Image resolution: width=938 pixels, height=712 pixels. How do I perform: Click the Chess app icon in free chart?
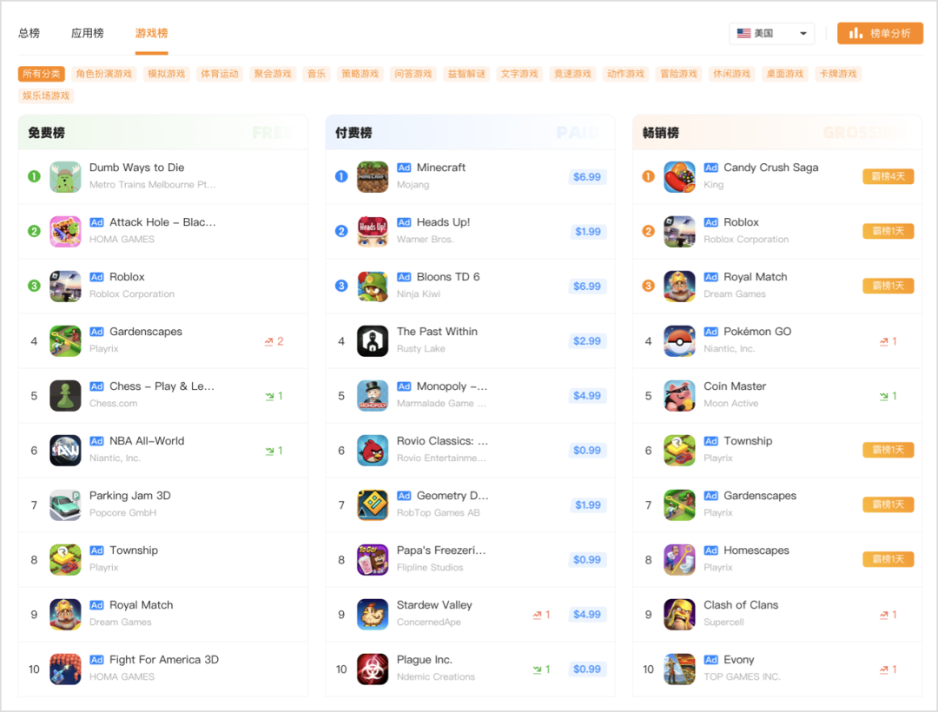(x=65, y=396)
